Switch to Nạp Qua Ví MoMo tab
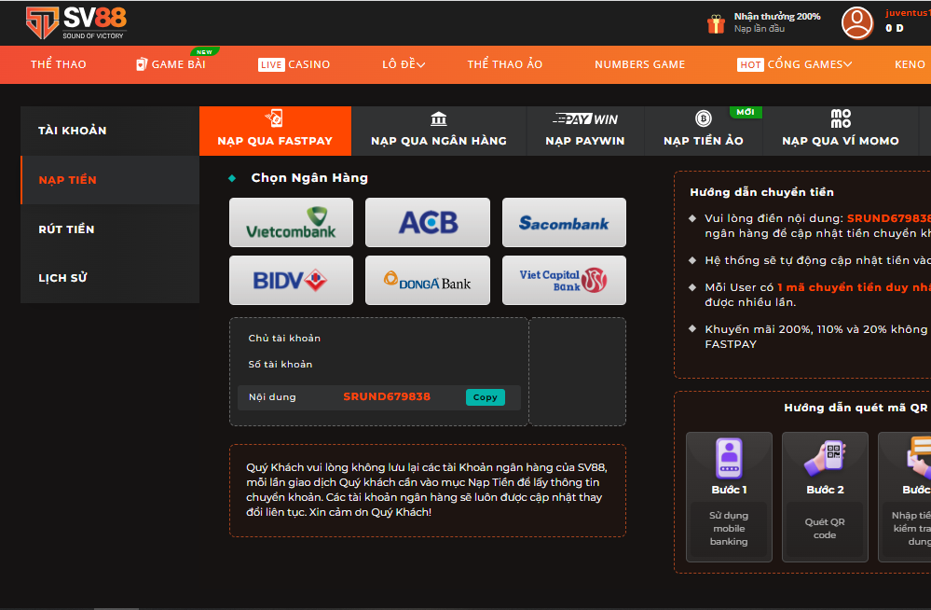Viewport: 931px width, 610px height. pyautogui.click(x=841, y=131)
